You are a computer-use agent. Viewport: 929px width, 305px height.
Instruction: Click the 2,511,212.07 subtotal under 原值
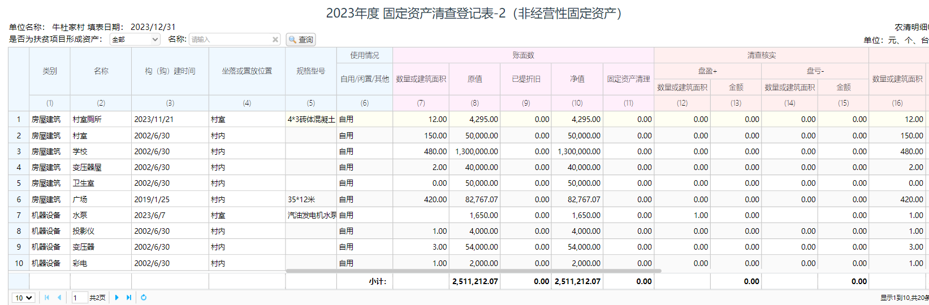(475, 281)
